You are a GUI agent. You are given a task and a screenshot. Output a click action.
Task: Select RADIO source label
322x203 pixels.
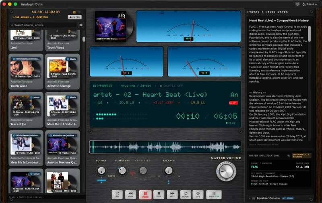tap(111, 176)
